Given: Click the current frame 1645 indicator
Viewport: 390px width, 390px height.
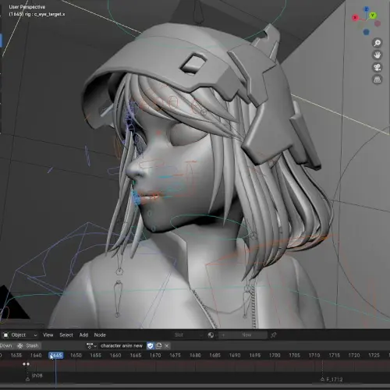Looking at the screenshot, I should point(56,356).
